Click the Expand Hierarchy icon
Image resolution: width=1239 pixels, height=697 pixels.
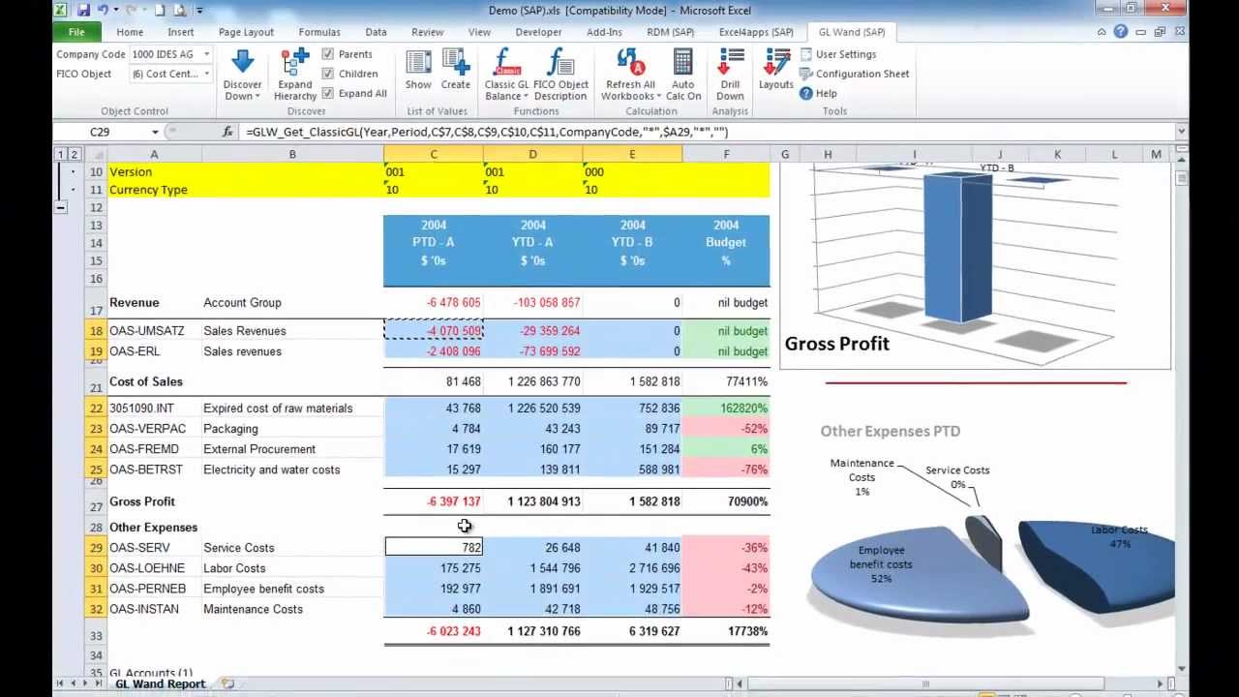pos(295,62)
